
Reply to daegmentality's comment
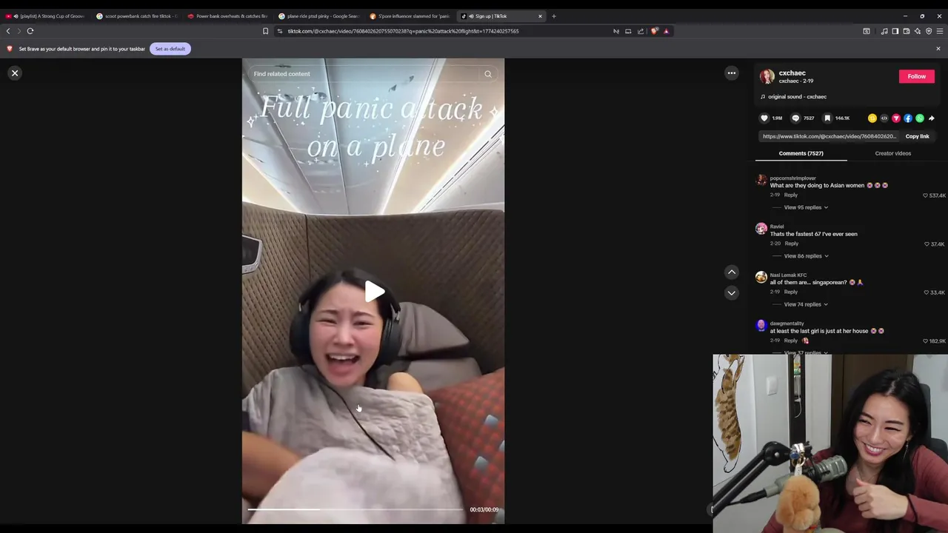click(791, 341)
